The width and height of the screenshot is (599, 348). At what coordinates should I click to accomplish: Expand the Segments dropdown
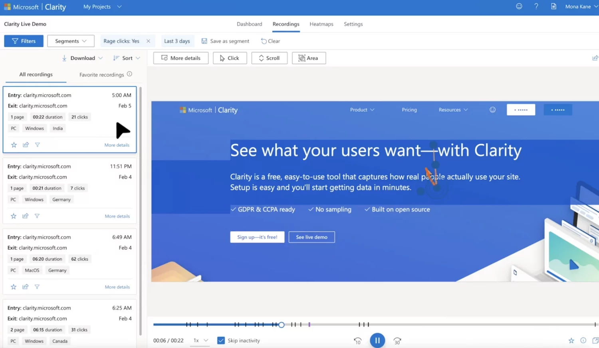click(71, 41)
